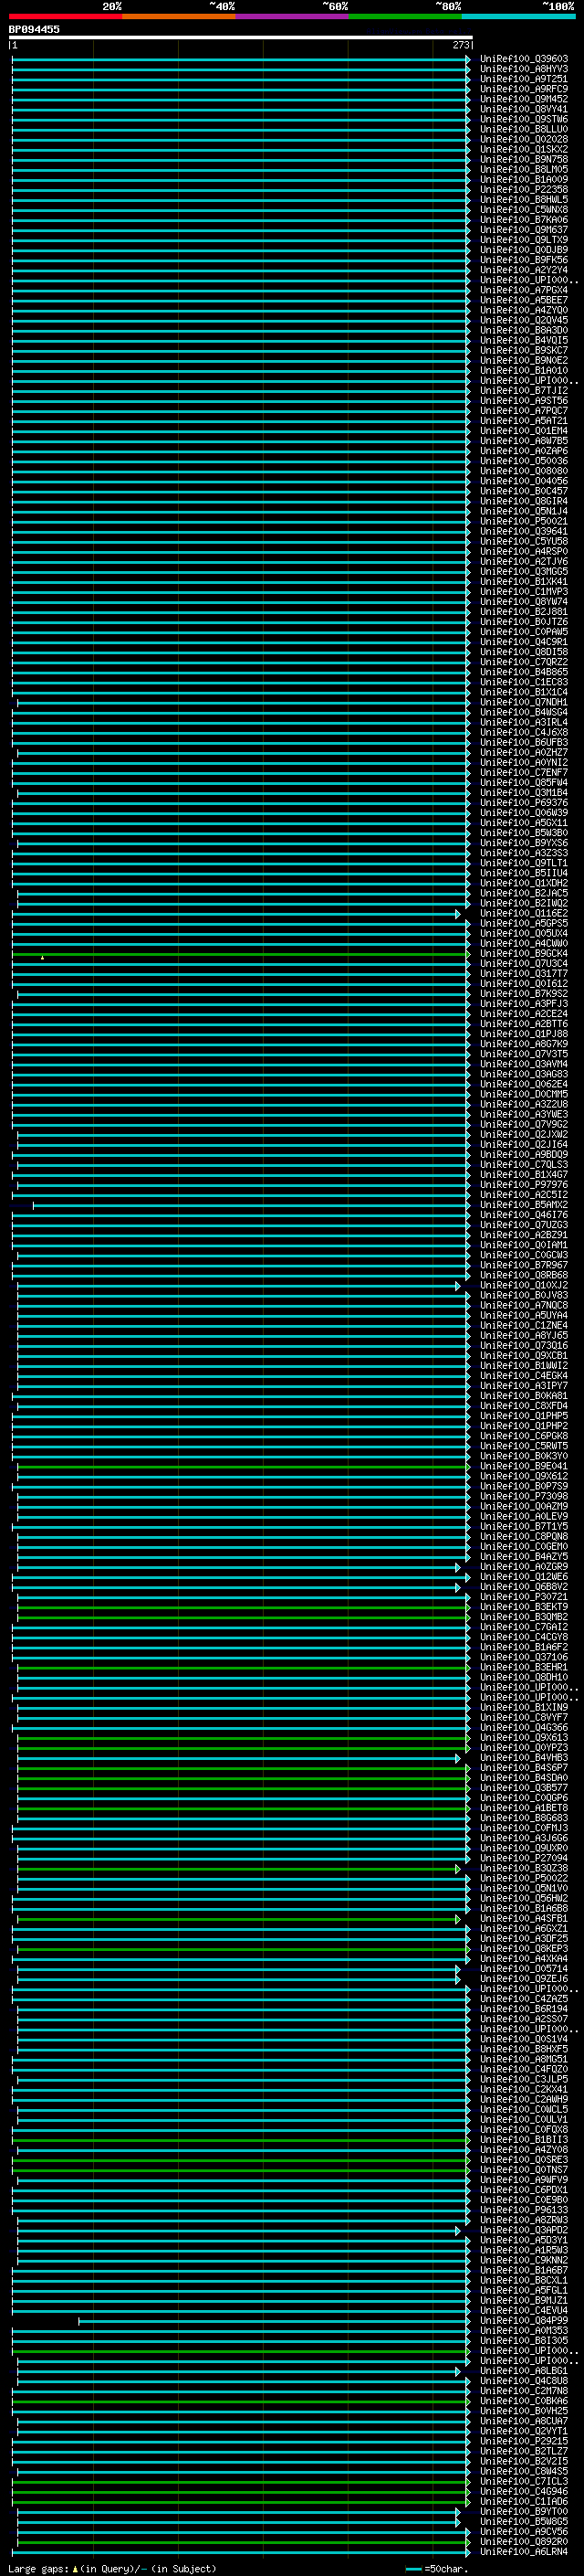
Task: Select the BP094455 query title
Action: pos(34,30)
